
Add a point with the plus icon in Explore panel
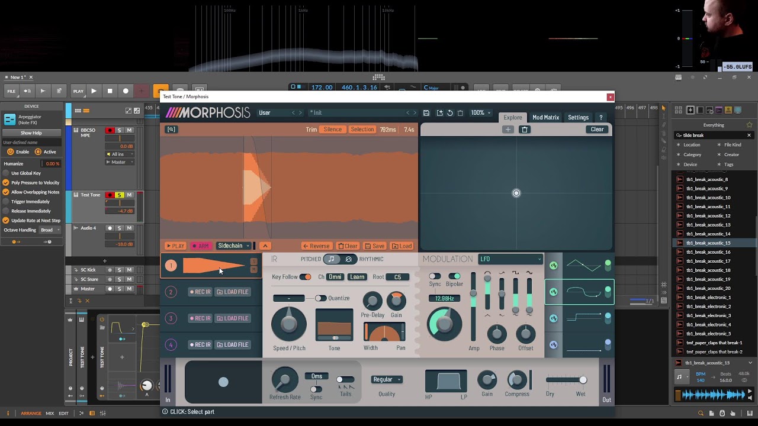[x=508, y=130]
